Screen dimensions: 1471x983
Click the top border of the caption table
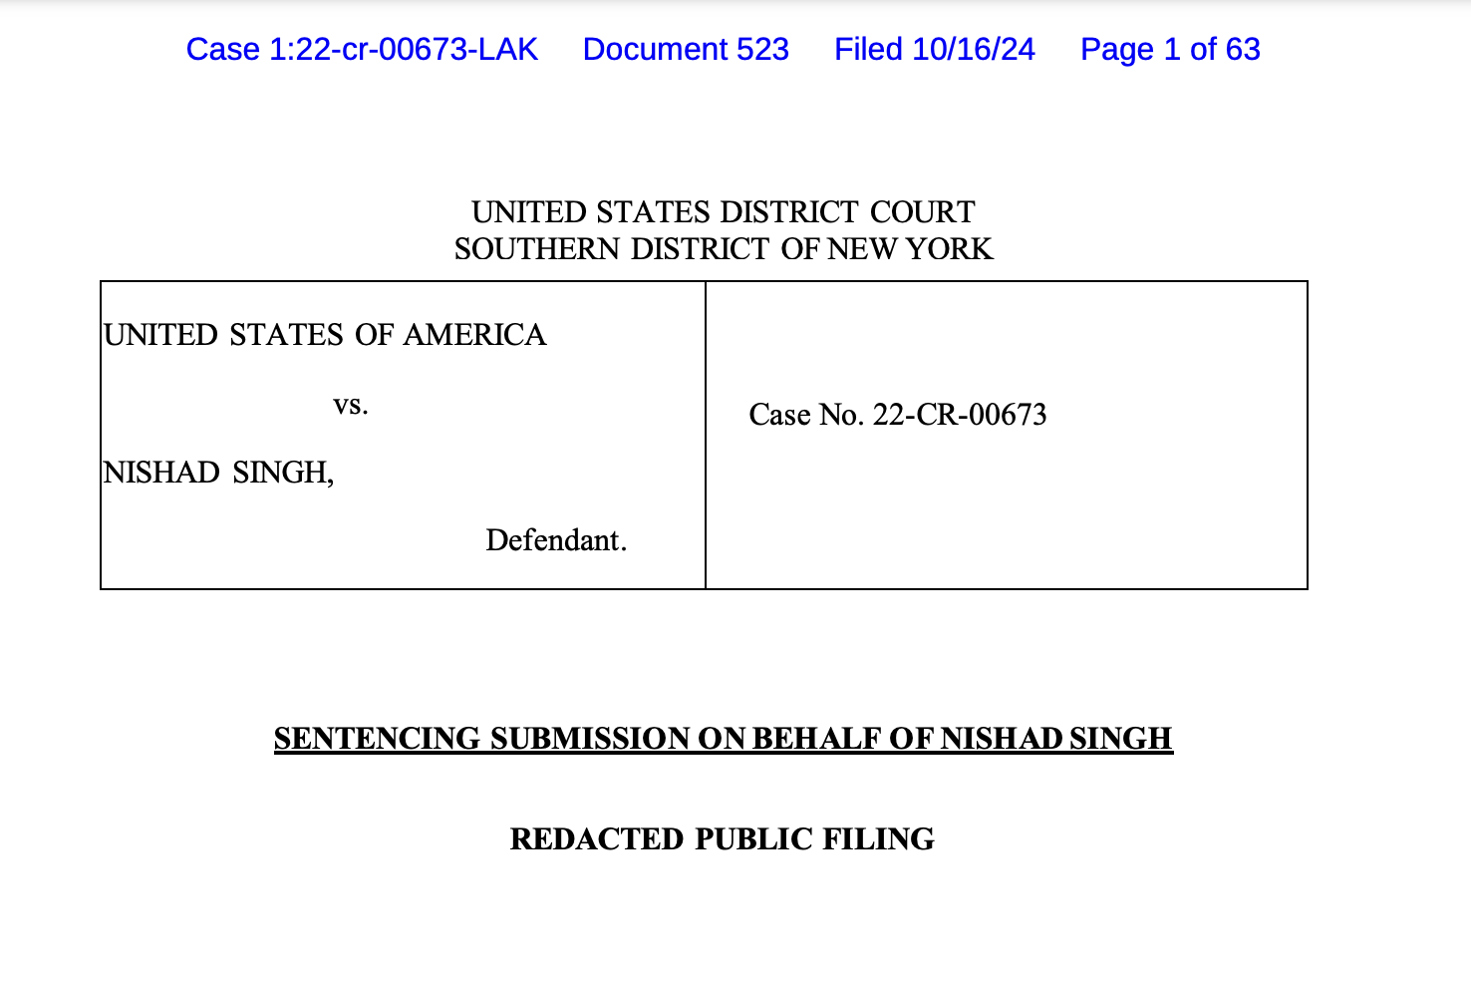pyautogui.click(x=704, y=281)
